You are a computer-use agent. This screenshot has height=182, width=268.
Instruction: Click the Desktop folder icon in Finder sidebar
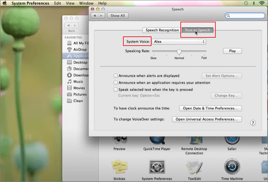[69, 62]
